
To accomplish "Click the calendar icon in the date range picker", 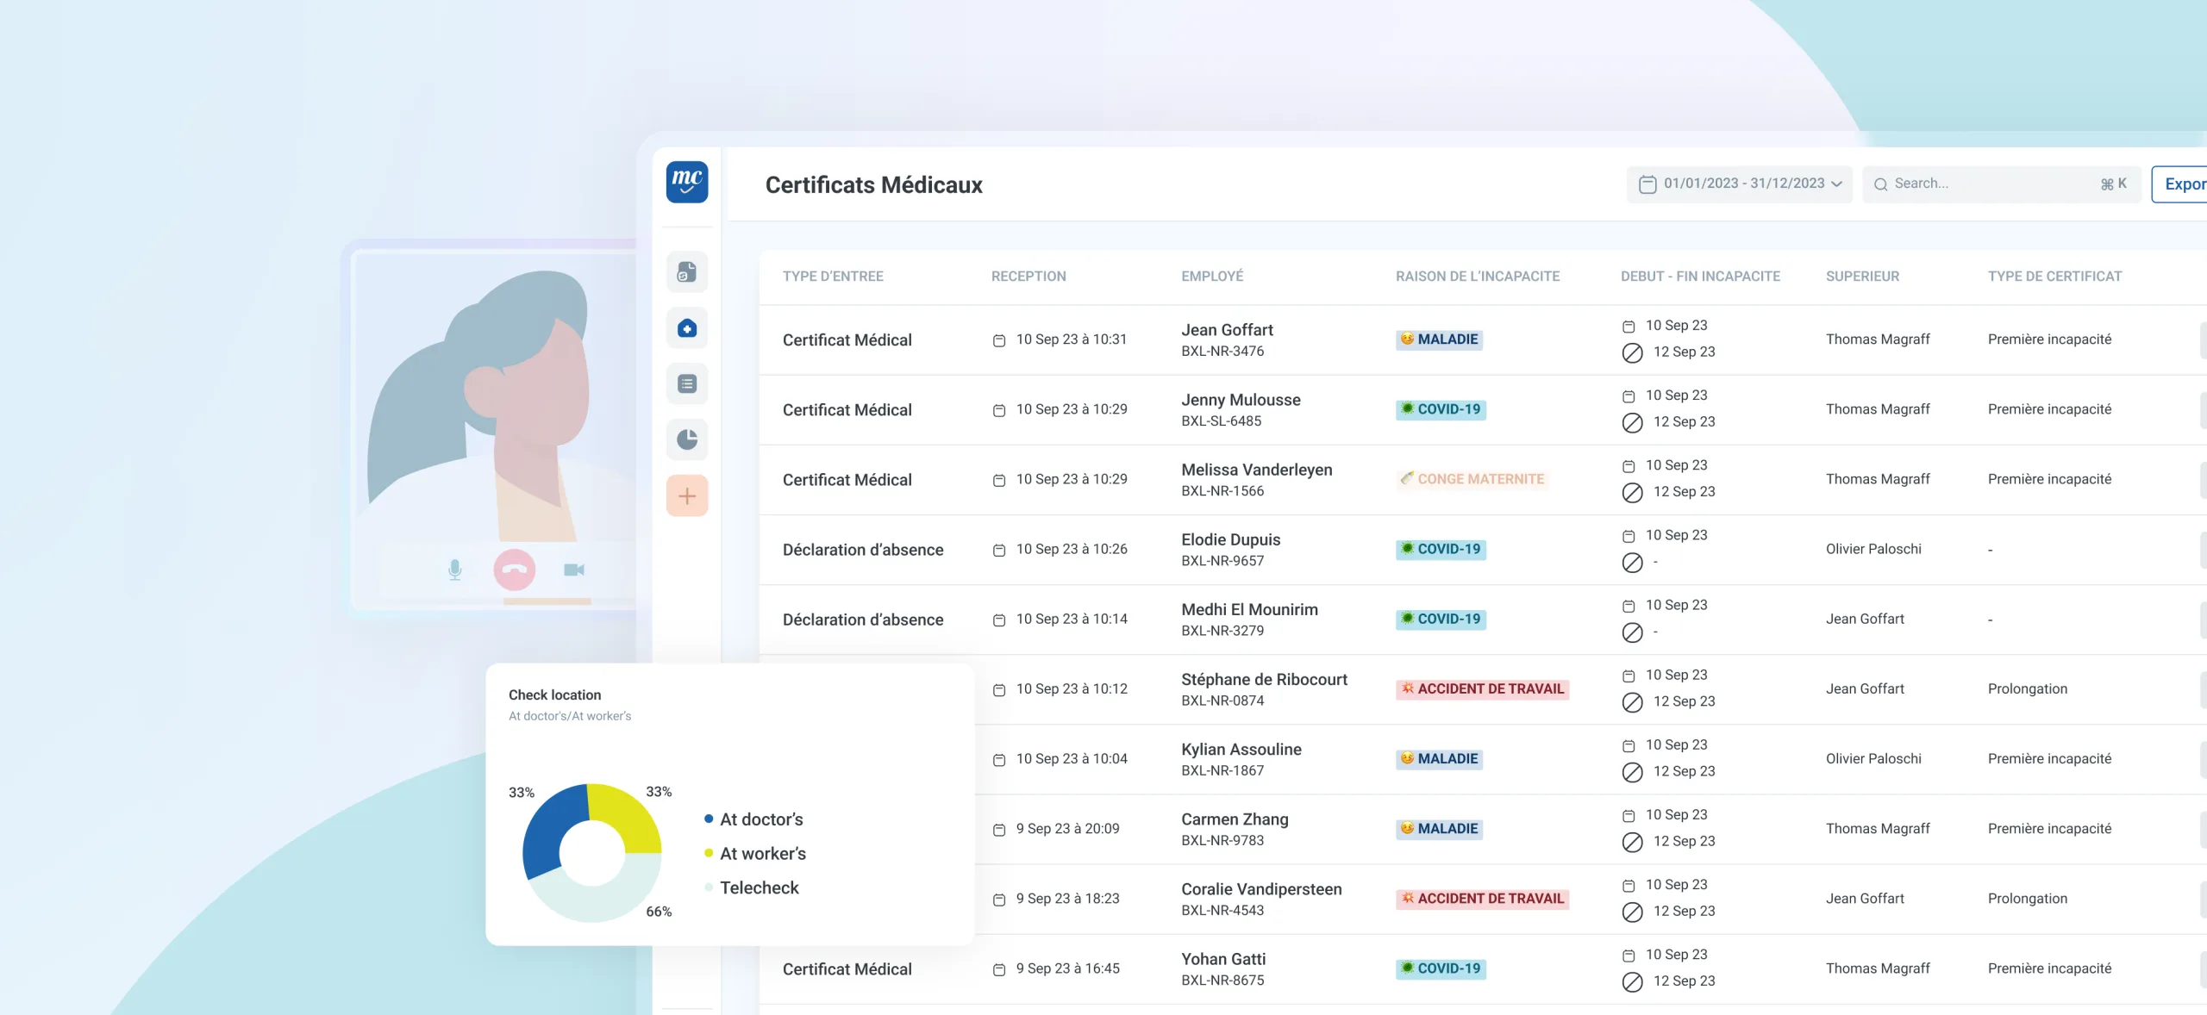I will point(1647,184).
